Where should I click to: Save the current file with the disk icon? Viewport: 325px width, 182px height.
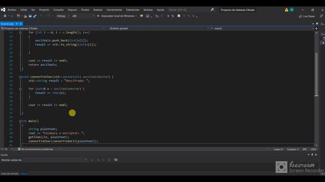(x=30, y=16)
